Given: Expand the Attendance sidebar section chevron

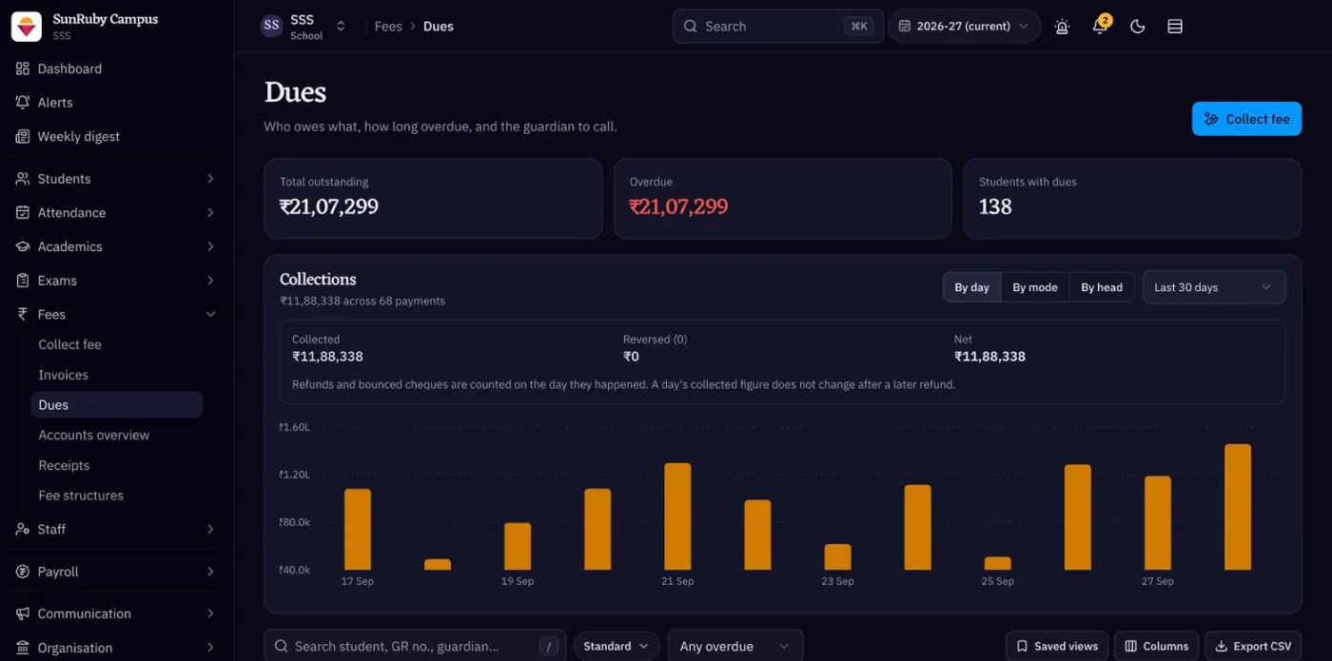Looking at the screenshot, I should point(210,212).
